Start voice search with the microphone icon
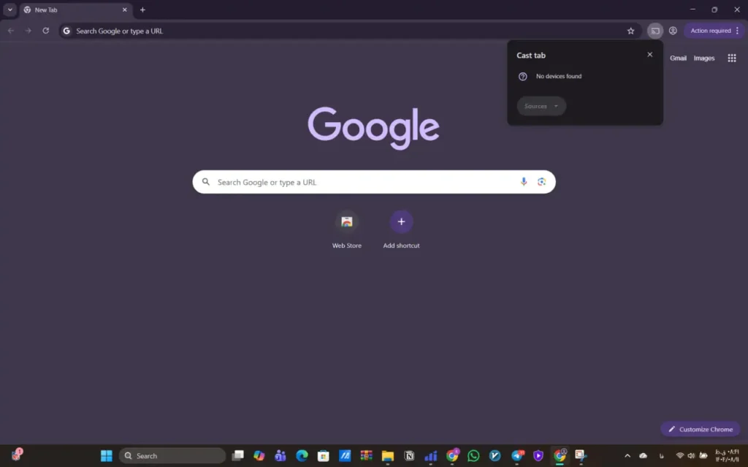The height and width of the screenshot is (467, 748). point(524,181)
